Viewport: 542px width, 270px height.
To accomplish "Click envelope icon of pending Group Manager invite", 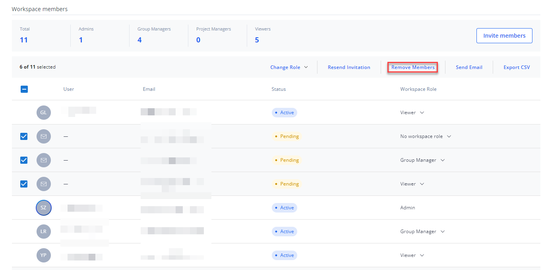I will [43, 160].
